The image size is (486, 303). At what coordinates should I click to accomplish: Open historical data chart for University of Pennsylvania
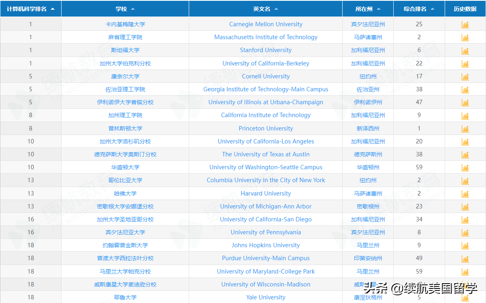coord(465,232)
